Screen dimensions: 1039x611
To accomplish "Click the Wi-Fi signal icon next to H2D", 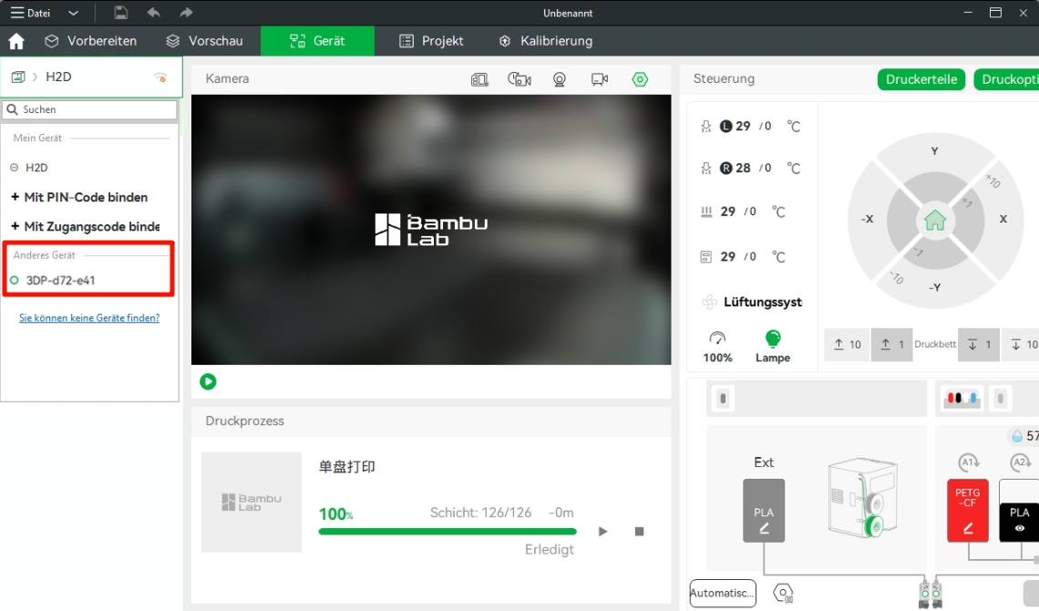I will pyautogui.click(x=160, y=77).
